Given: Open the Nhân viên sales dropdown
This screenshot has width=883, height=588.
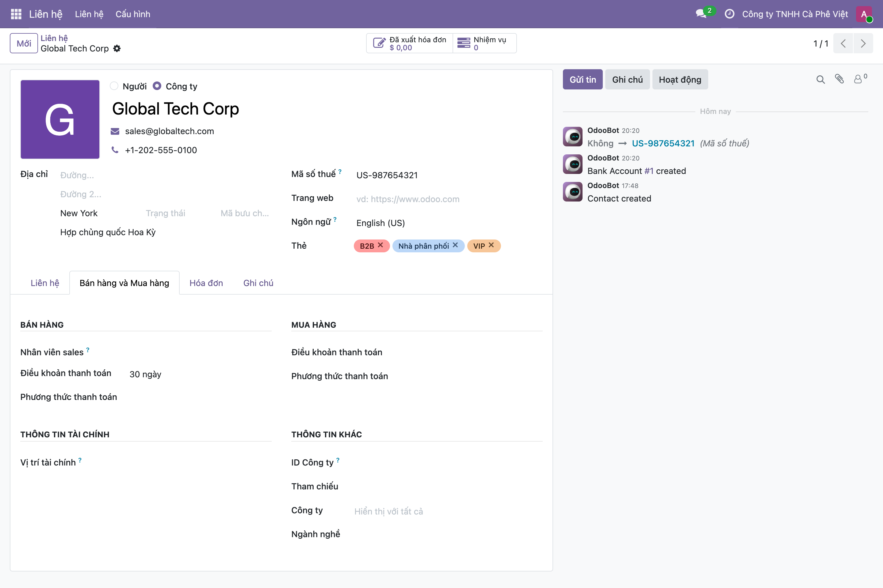Looking at the screenshot, I should pyautogui.click(x=199, y=352).
